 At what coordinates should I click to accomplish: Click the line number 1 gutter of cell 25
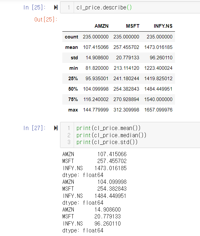coord(69,7)
